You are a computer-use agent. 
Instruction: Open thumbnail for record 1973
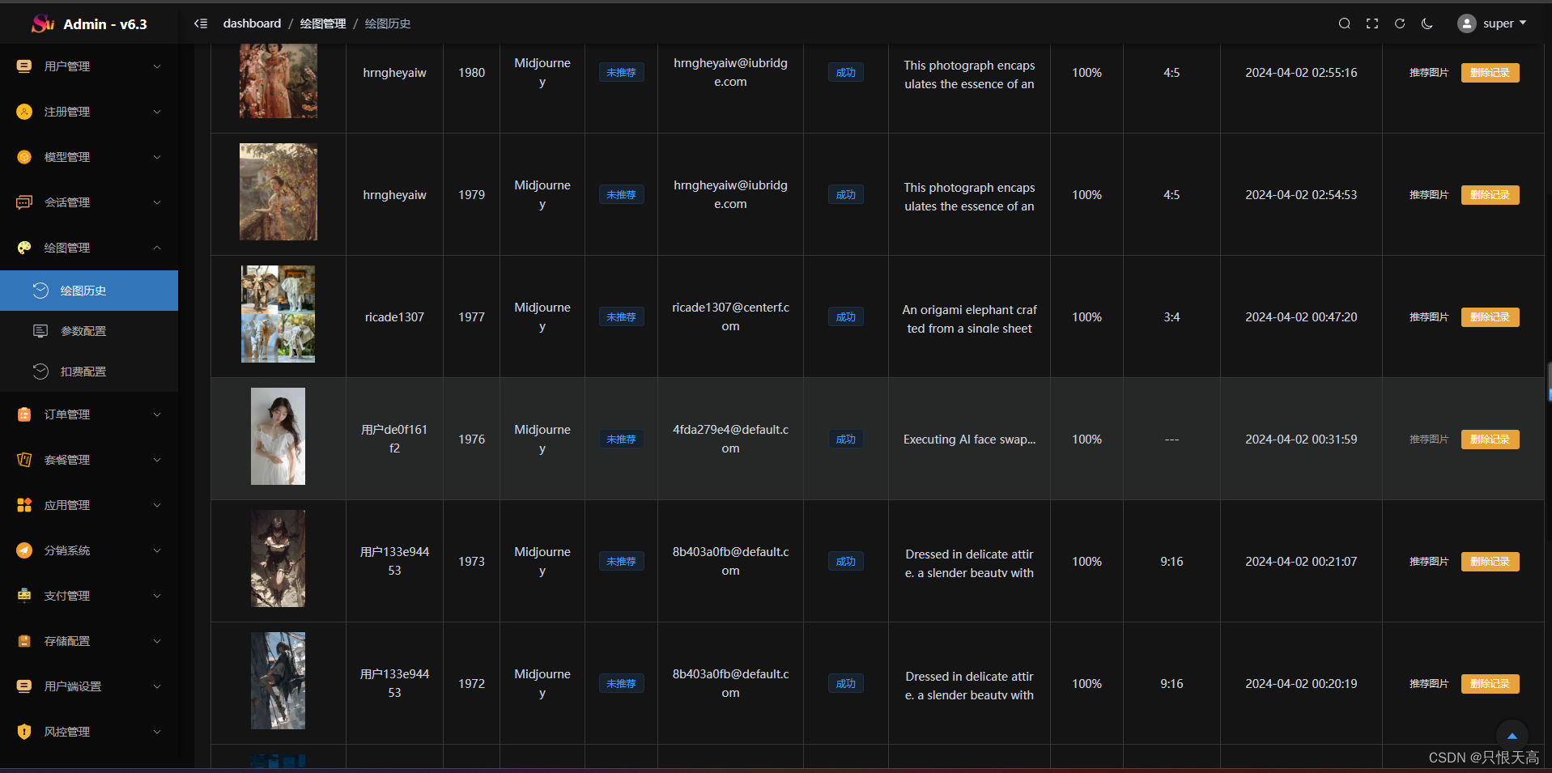pyautogui.click(x=278, y=559)
